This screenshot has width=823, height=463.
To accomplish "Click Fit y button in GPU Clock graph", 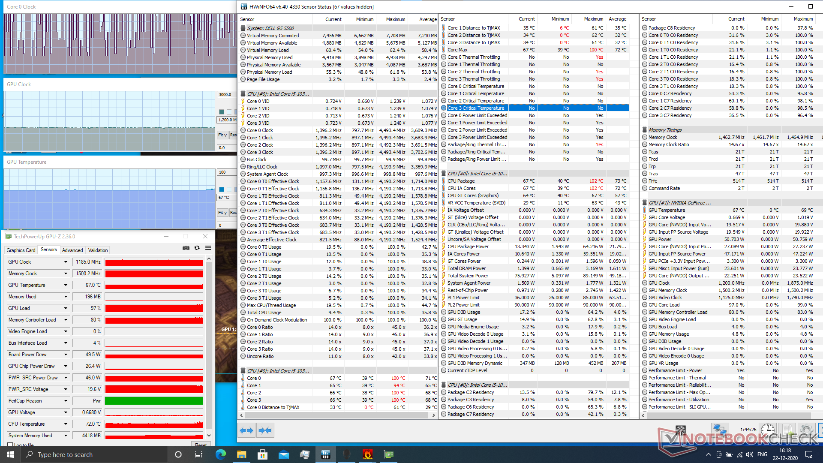I will click(x=222, y=135).
